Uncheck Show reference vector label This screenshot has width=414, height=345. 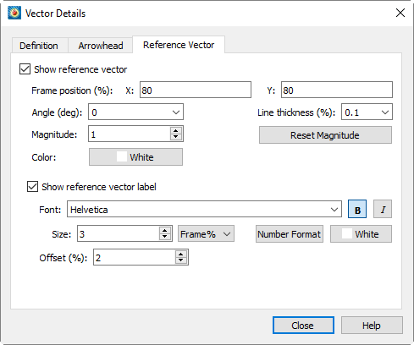[x=32, y=187]
